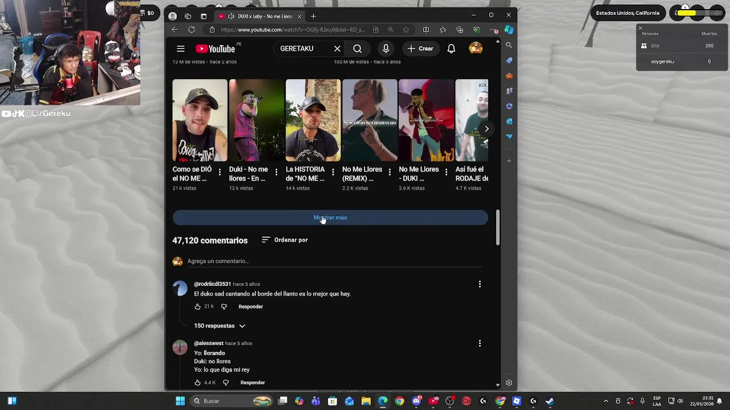This screenshot has height=410, width=730.
Task: Open the YouTube account avatar menu
Action: pos(476,49)
